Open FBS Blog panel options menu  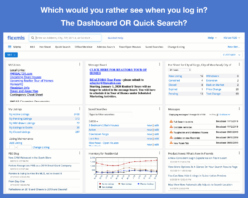click(x=80, y=153)
